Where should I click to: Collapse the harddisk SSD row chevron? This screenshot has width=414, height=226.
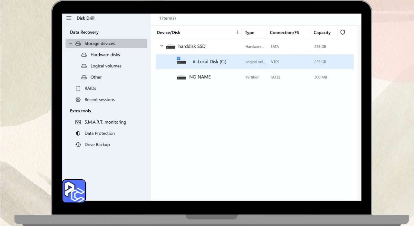tap(162, 46)
